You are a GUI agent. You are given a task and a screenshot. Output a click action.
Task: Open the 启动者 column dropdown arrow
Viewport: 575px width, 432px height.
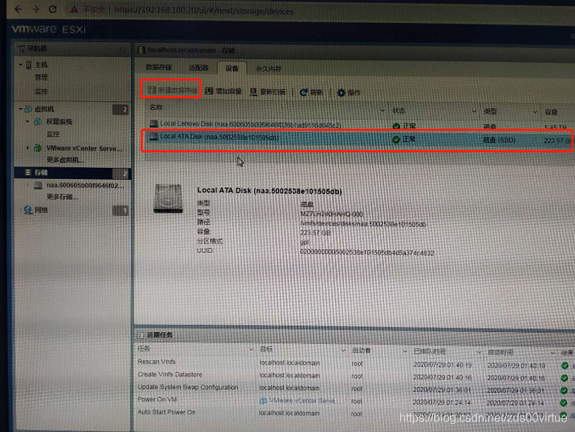pyautogui.click(x=405, y=351)
